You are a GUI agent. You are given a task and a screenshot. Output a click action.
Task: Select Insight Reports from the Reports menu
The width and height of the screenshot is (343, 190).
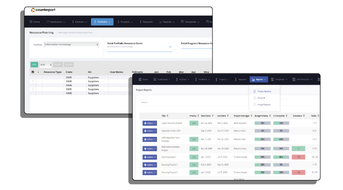264,104
